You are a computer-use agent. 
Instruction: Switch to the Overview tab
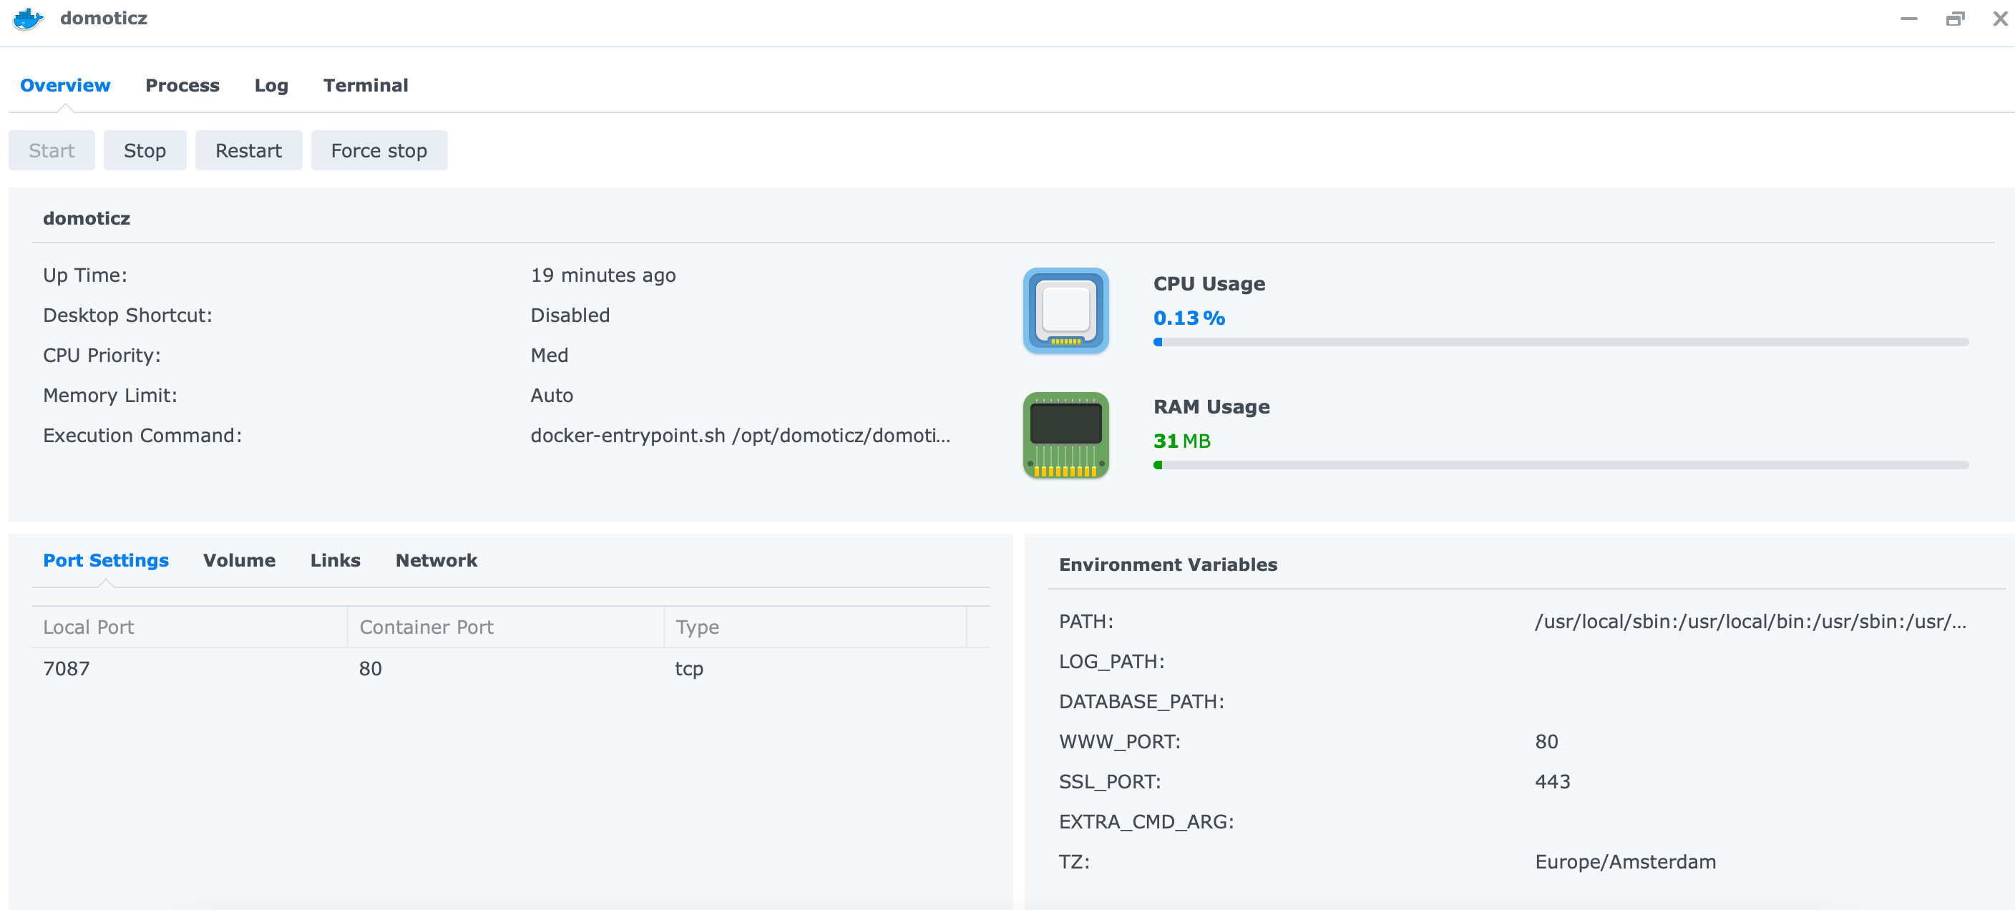[x=65, y=85]
